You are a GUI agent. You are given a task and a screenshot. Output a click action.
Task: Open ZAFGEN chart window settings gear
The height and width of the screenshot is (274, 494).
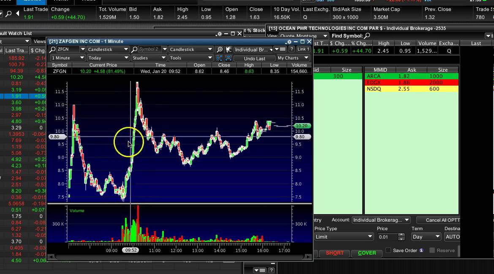point(288,42)
